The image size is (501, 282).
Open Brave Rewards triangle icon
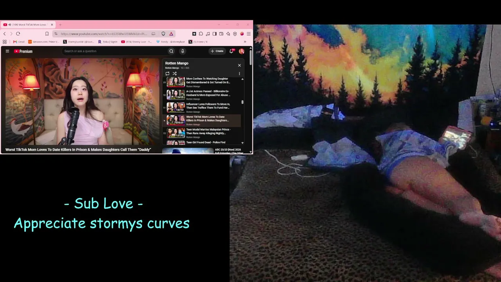[x=171, y=34]
